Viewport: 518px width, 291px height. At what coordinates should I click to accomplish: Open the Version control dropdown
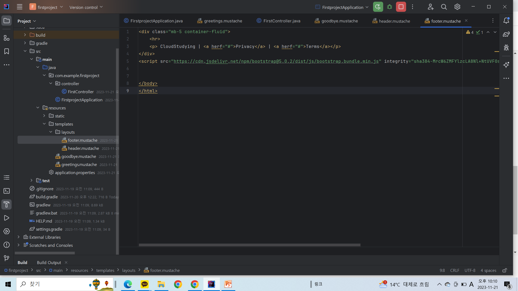coord(86,7)
